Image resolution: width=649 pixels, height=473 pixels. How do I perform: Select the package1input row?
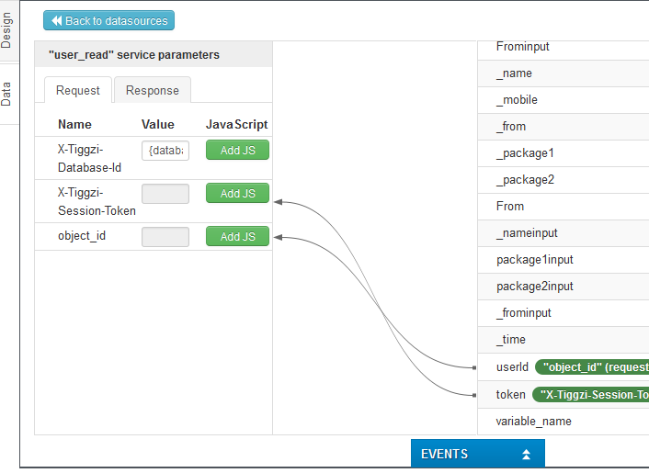(534, 260)
